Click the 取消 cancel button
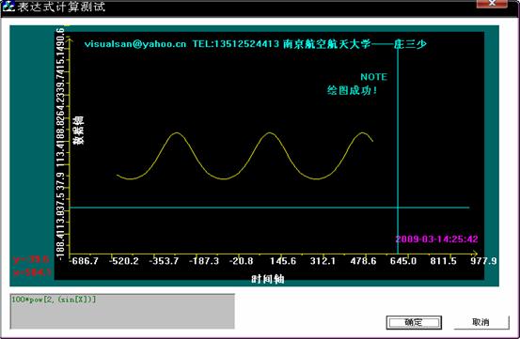520x339 pixels. coord(481,322)
